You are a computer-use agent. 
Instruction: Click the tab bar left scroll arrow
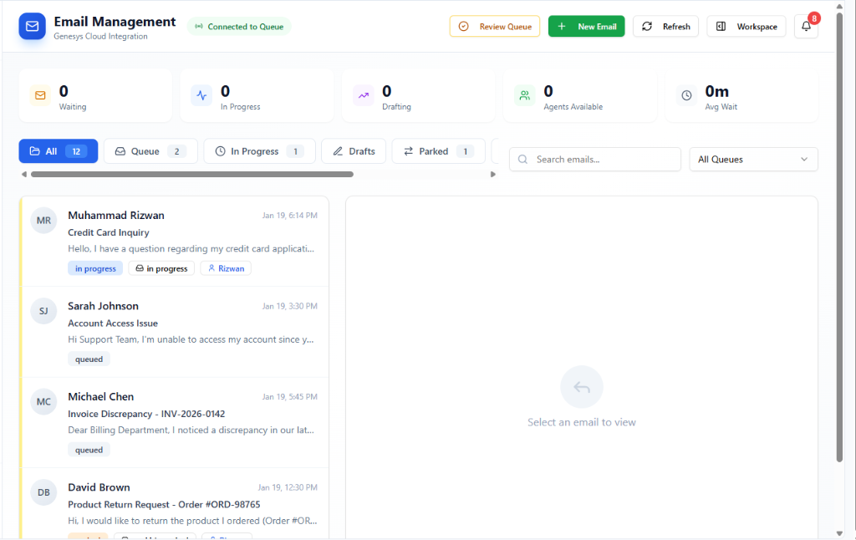pos(23,174)
